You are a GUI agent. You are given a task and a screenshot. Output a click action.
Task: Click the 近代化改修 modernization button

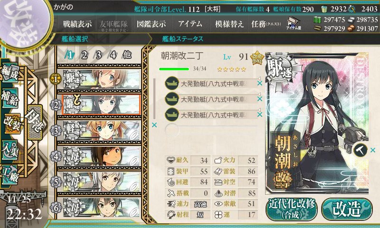coord(292,209)
